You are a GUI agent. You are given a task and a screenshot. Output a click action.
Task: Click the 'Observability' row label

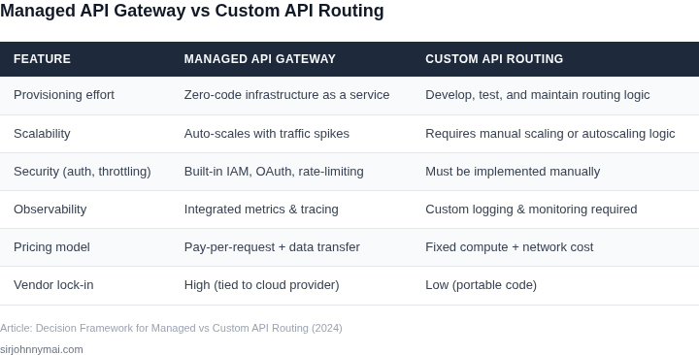pos(50,210)
